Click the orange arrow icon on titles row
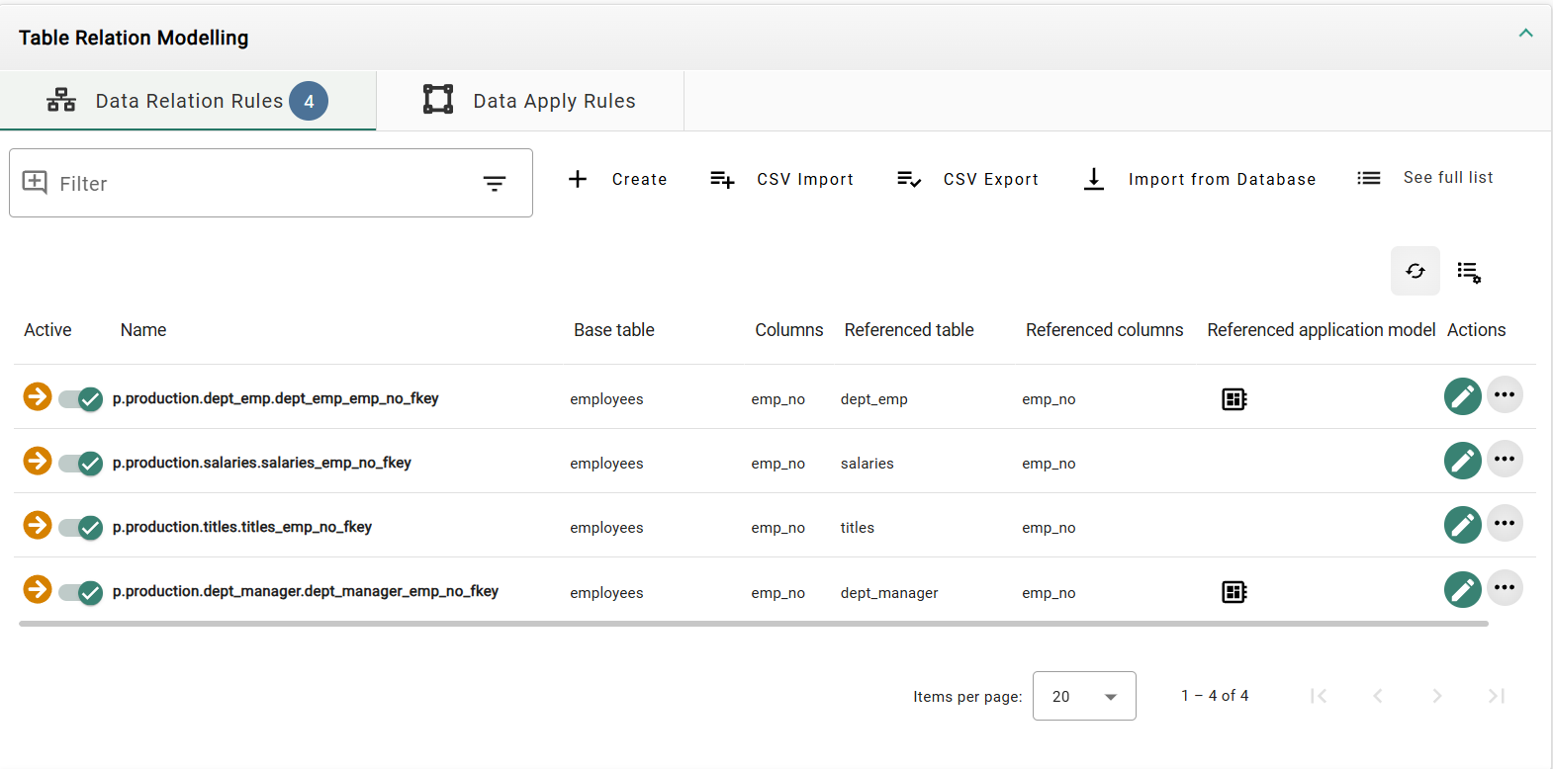The width and height of the screenshot is (1553, 769). [x=38, y=525]
